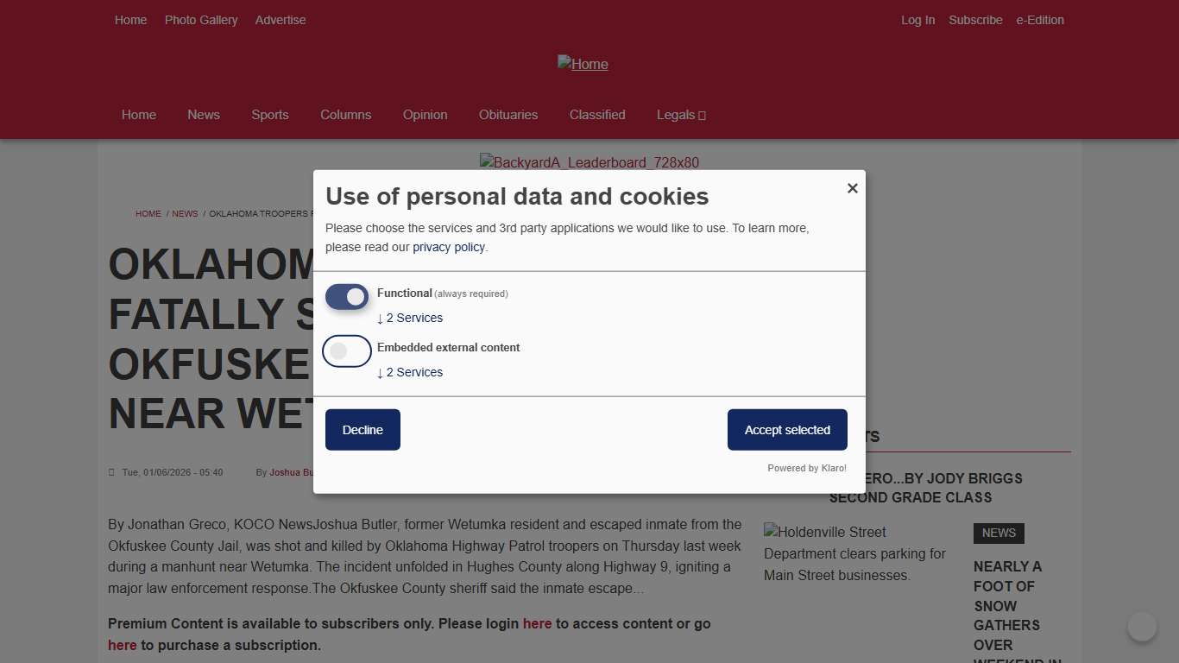The image size is (1179, 663).
Task: Click the Home logo image
Action: tap(583, 64)
